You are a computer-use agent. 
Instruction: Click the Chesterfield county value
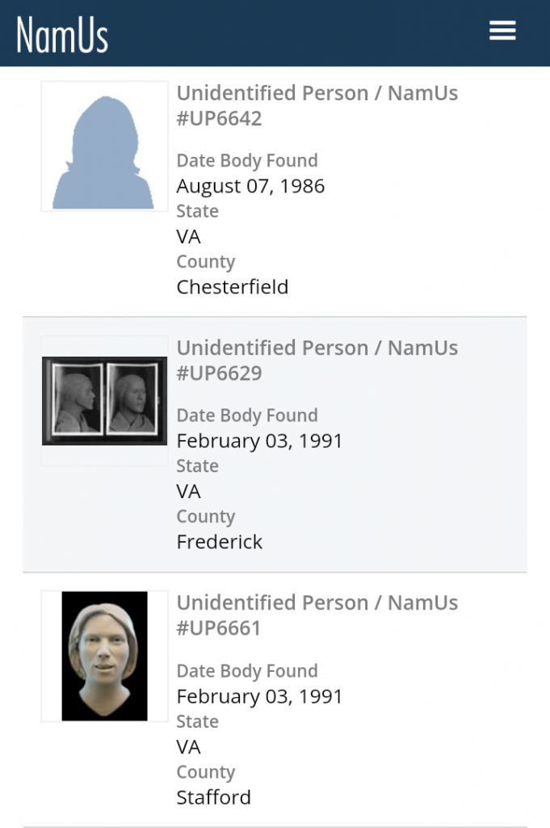click(232, 287)
